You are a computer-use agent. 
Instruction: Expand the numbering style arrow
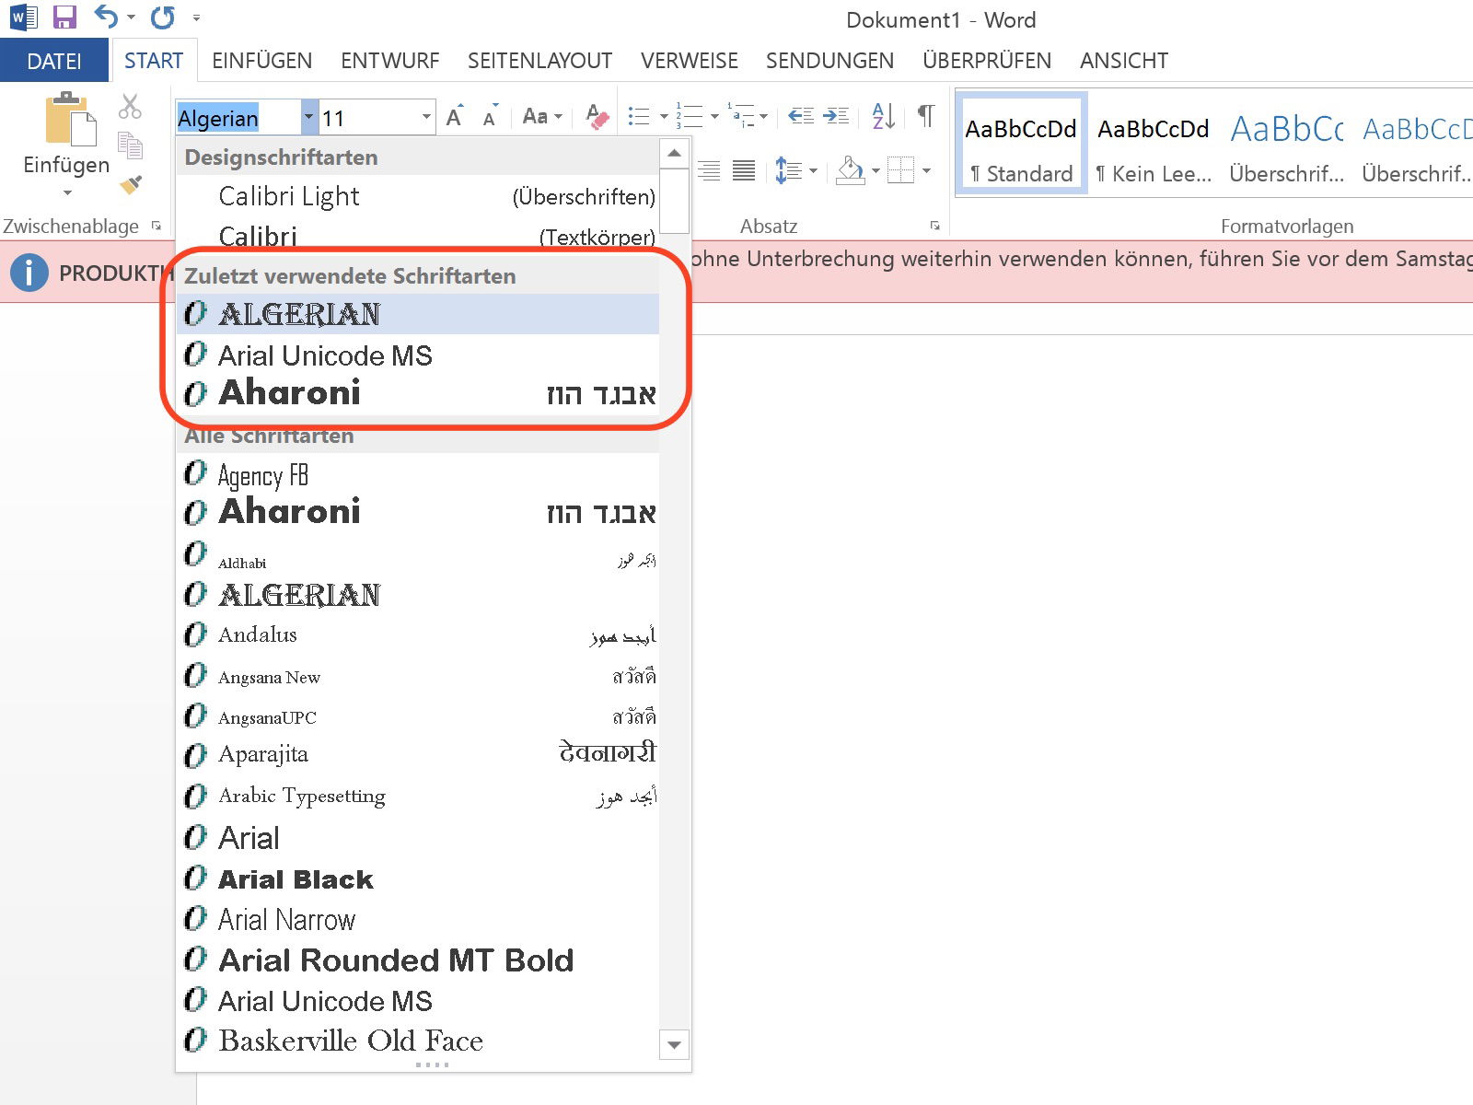pyautogui.click(x=714, y=117)
